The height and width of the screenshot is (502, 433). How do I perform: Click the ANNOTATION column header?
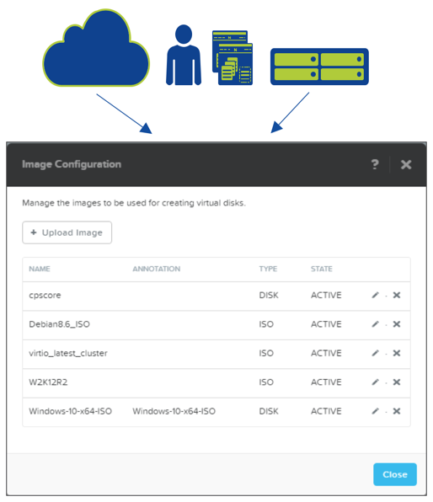pos(157,269)
